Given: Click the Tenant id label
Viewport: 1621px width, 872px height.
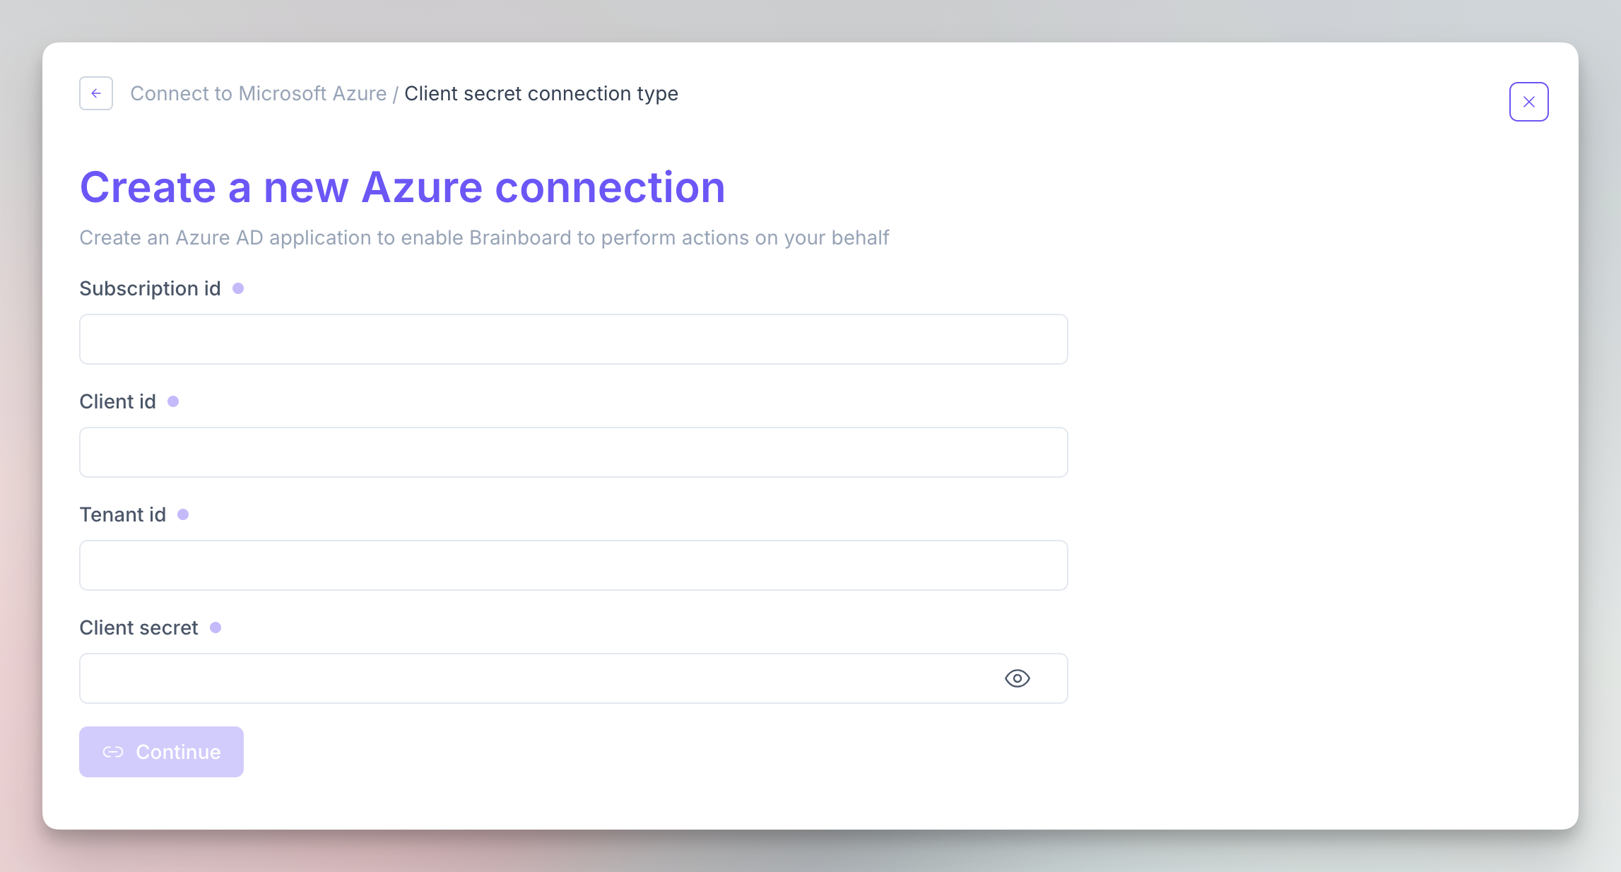Looking at the screenshot, I should coord(122,514).
